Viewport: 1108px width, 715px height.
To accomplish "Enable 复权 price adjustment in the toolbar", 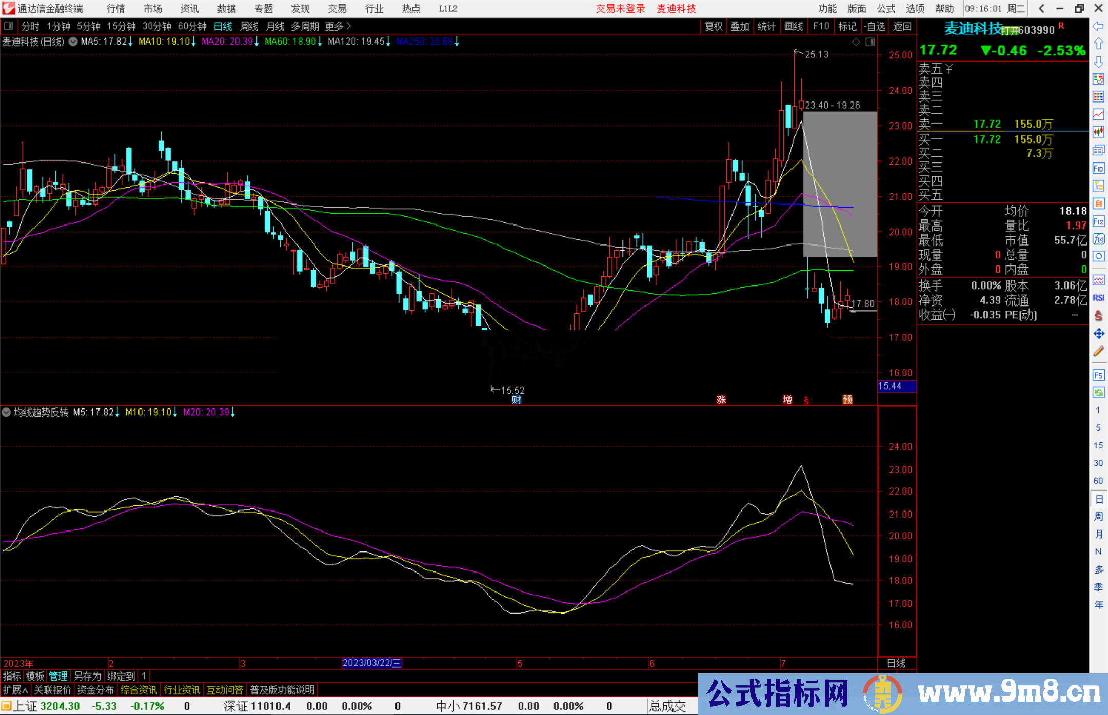I will pyautogui.click(x=714, y=26).
